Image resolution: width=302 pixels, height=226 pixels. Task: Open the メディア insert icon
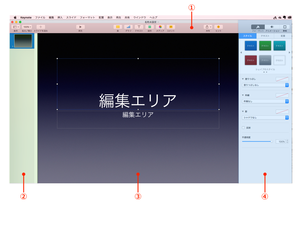coord(160,27)
